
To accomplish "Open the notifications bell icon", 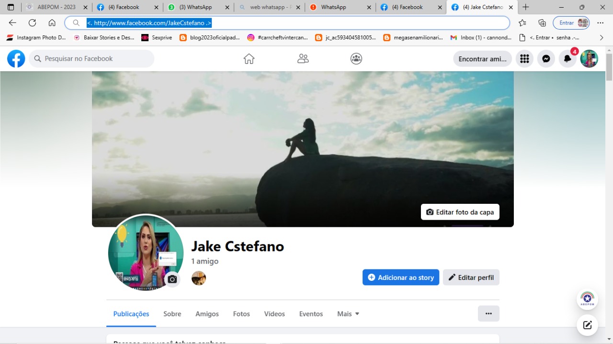I will pos(568,59).
